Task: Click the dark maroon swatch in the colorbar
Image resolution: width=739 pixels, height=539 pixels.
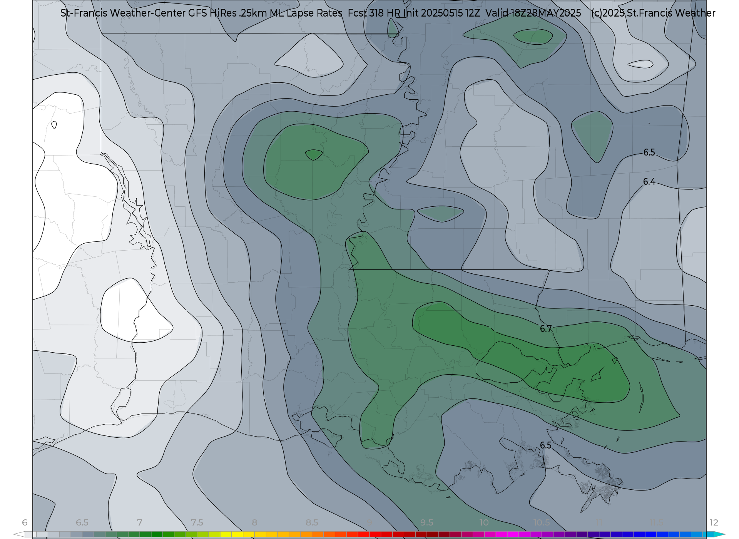Action: [433, 534]
